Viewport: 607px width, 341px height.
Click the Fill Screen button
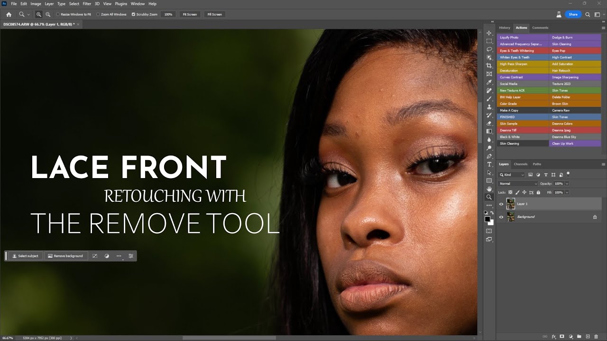(214, 14)
